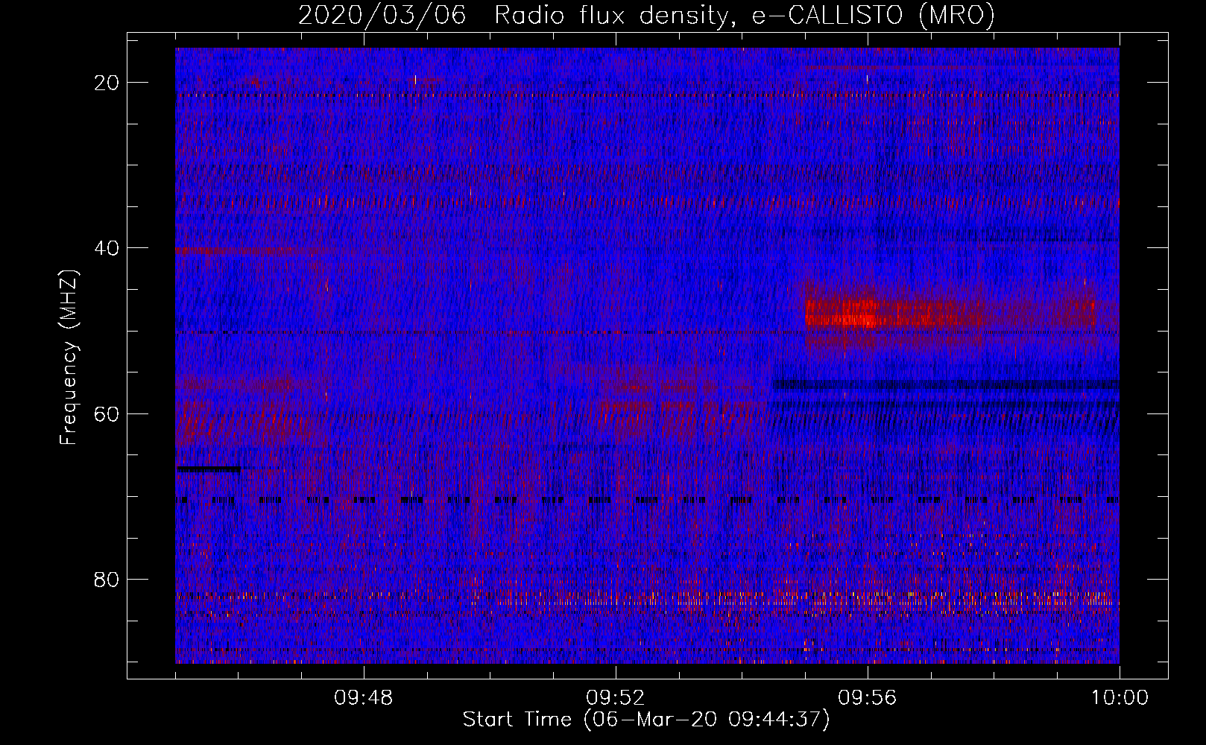The image size is (1206, 745).
Task: Click the 60 frequency tick label
Action: (107, 413)
